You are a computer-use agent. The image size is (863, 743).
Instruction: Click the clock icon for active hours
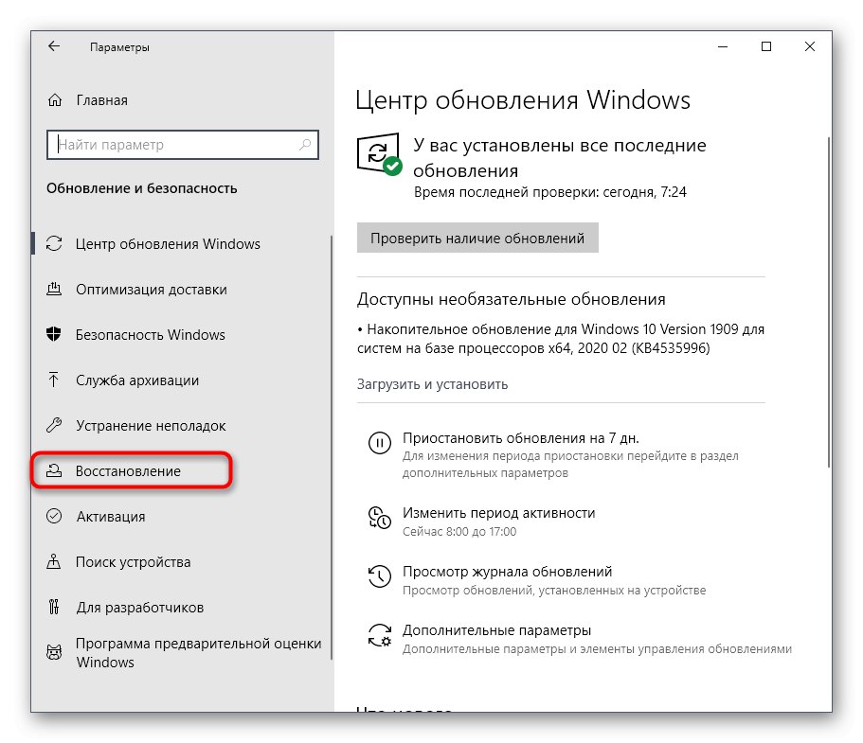380,518
